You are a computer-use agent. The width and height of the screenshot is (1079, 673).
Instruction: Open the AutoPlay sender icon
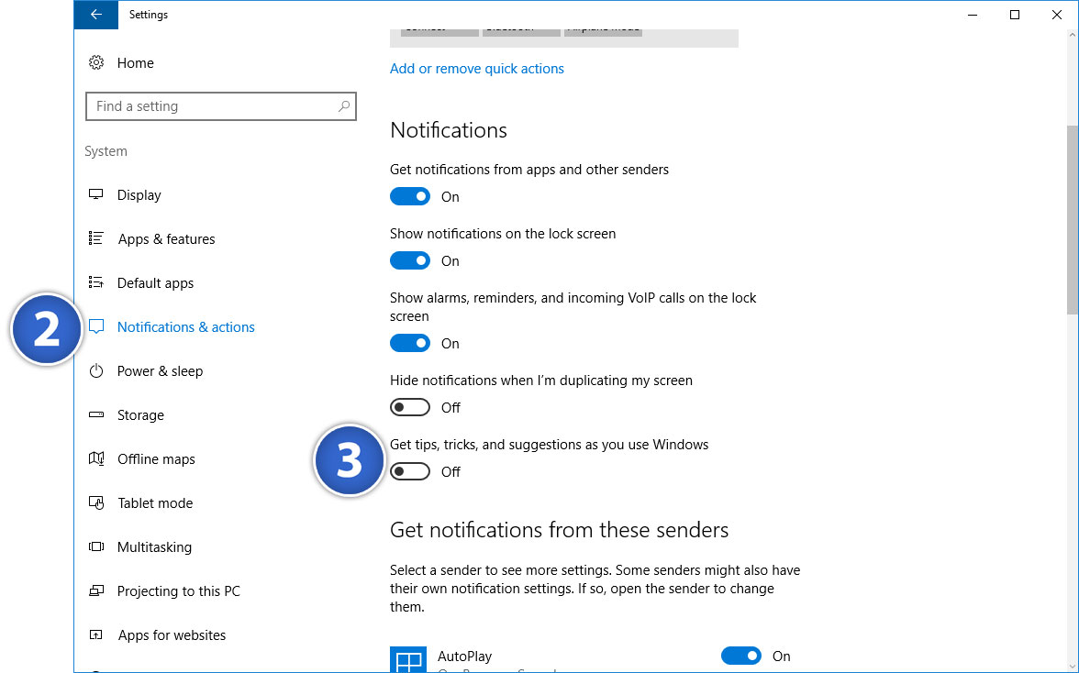click(x=409, y=657)
